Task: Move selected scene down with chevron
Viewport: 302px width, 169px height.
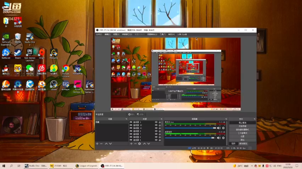Action: coord(110,143)
